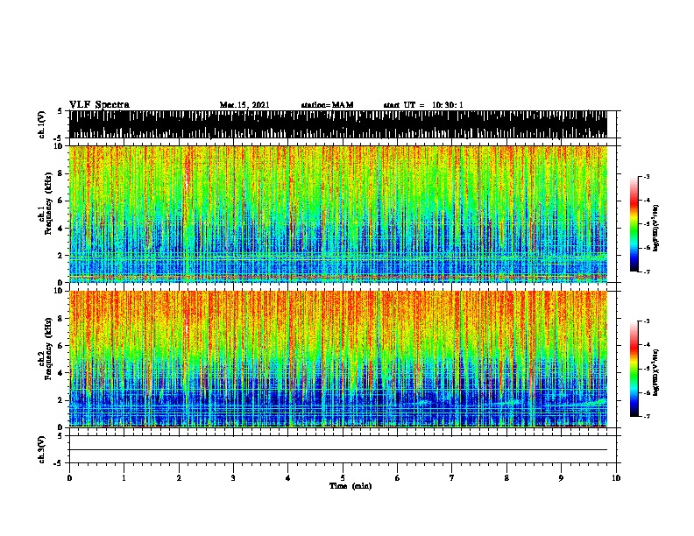694x536 pixels.
Task: Click the "ch.1(V)" waveform axis label
Action: point(42,124)
